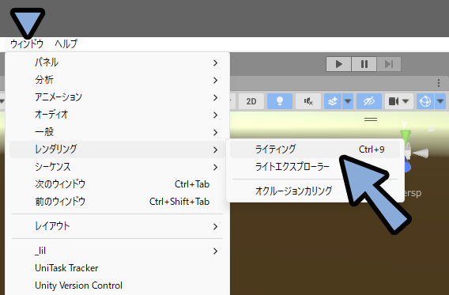Expand the シーケンス submenu
The width and height of the screenshot is (449, 295).
[x=117, y=167]
